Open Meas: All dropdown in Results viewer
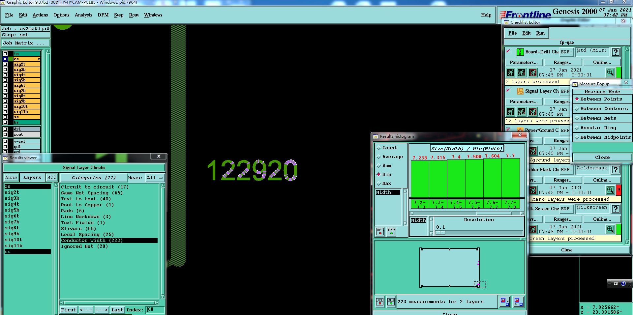 155,178
